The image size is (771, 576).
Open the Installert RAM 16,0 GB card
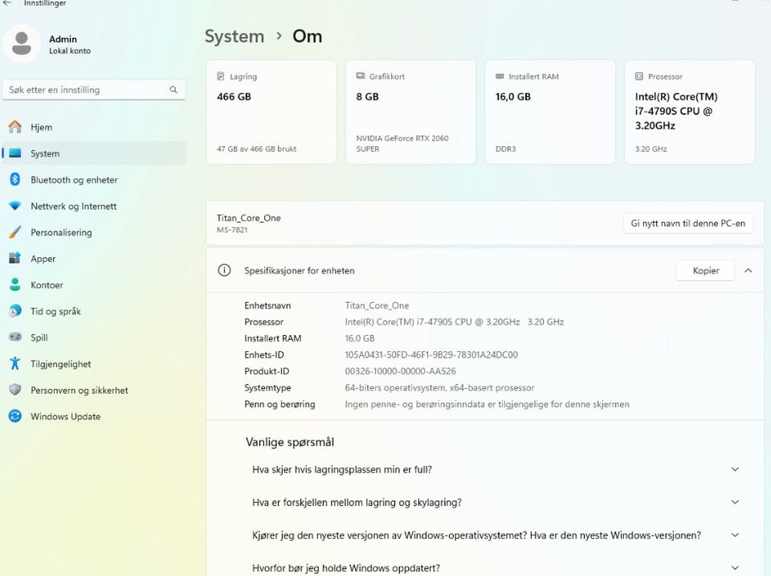point(550,112)
